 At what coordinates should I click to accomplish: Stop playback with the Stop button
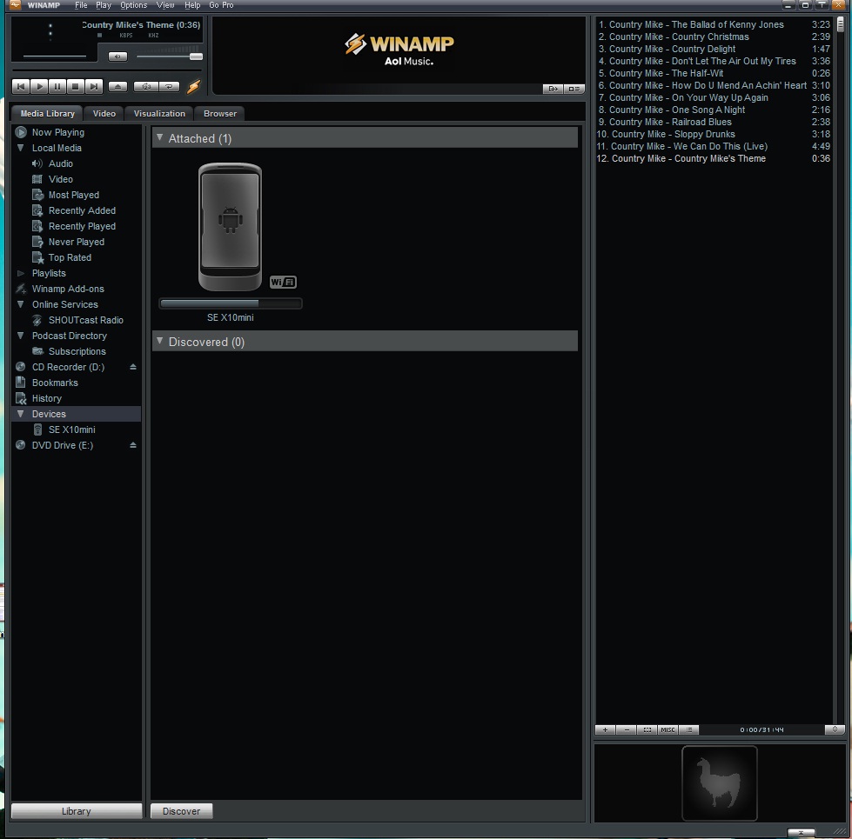click(x=76, y=86)
